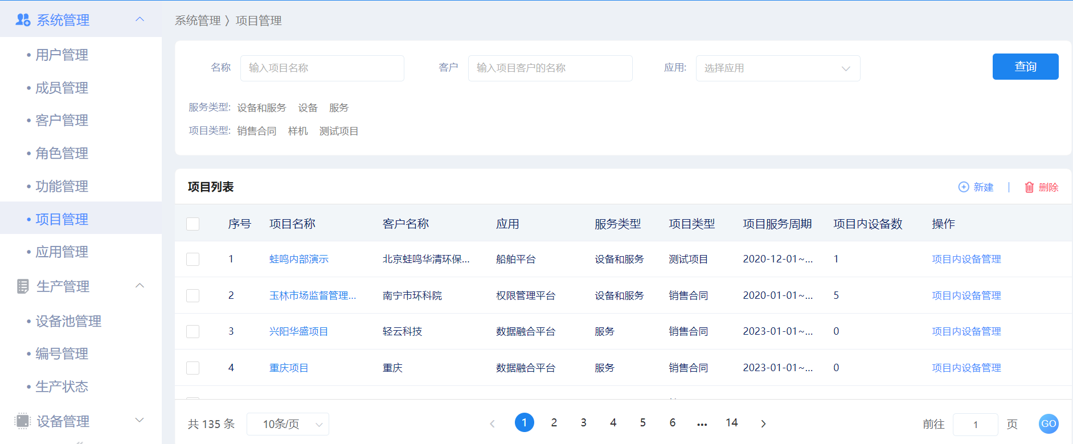Filter project type by 测试项目
1073x444 pixels.
339,131
